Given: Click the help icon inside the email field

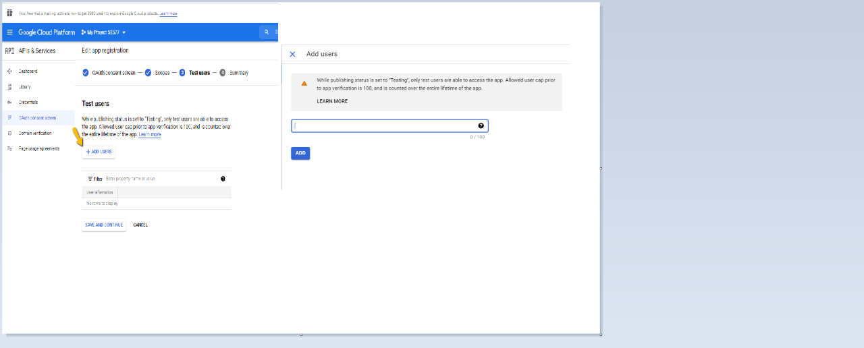Looking at the screenshot, I should (481, 126).
